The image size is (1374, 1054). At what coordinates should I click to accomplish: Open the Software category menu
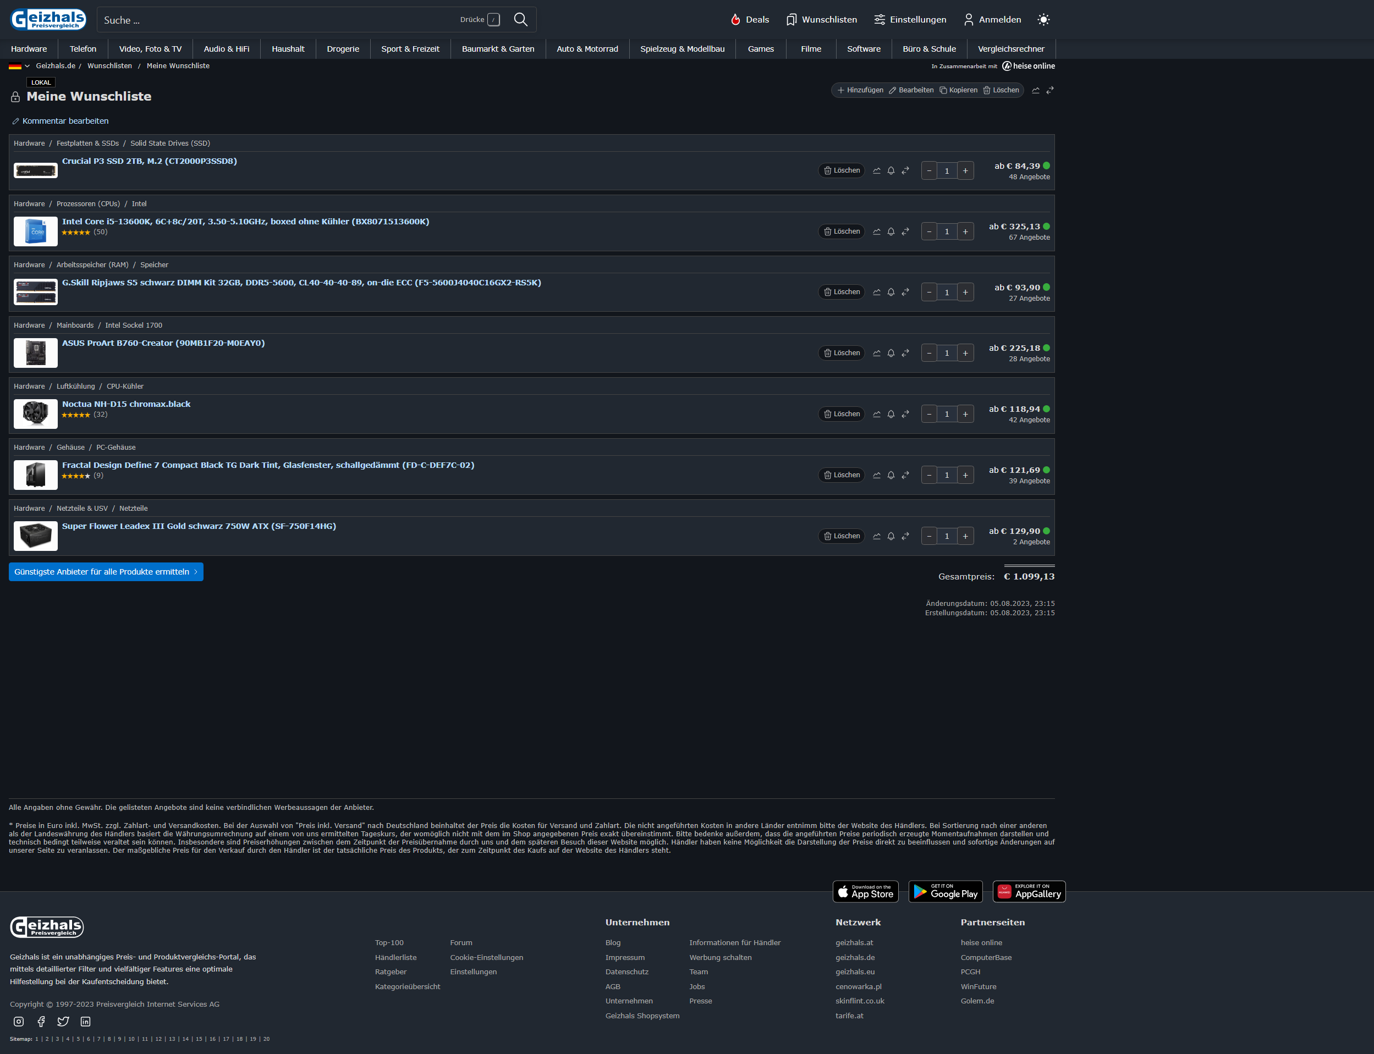click(x=863, y=49)
